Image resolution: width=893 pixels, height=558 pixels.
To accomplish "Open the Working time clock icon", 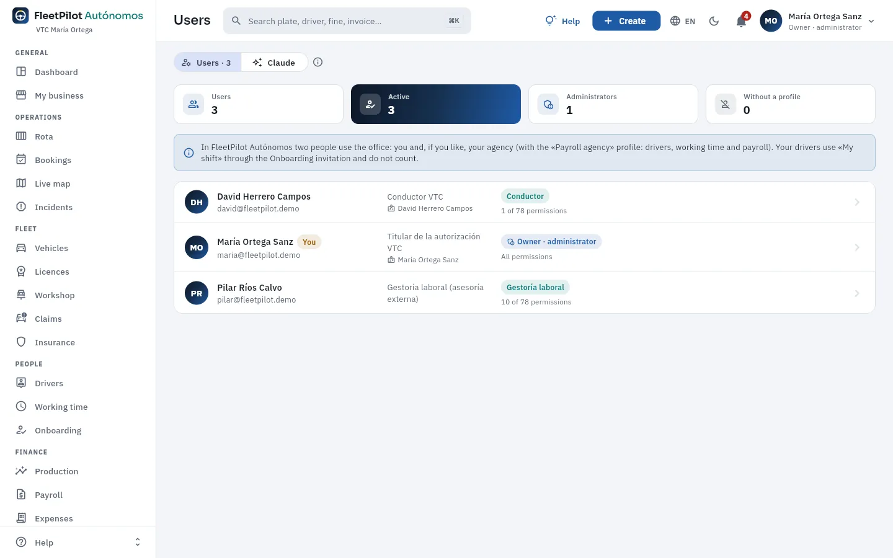I will (x=21, y=407).
